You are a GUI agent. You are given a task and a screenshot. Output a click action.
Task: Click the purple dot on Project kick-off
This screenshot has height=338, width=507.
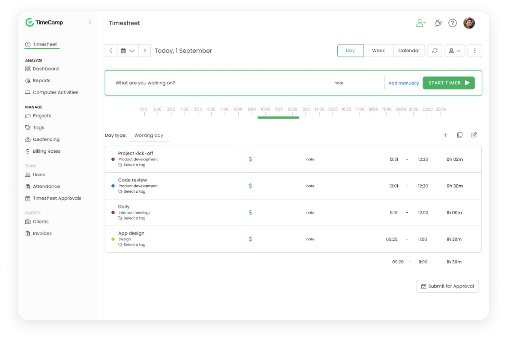[113, 159]
